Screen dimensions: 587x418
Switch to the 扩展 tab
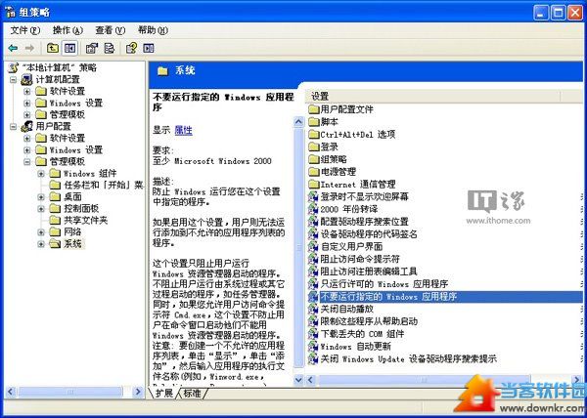click(164, 393)
